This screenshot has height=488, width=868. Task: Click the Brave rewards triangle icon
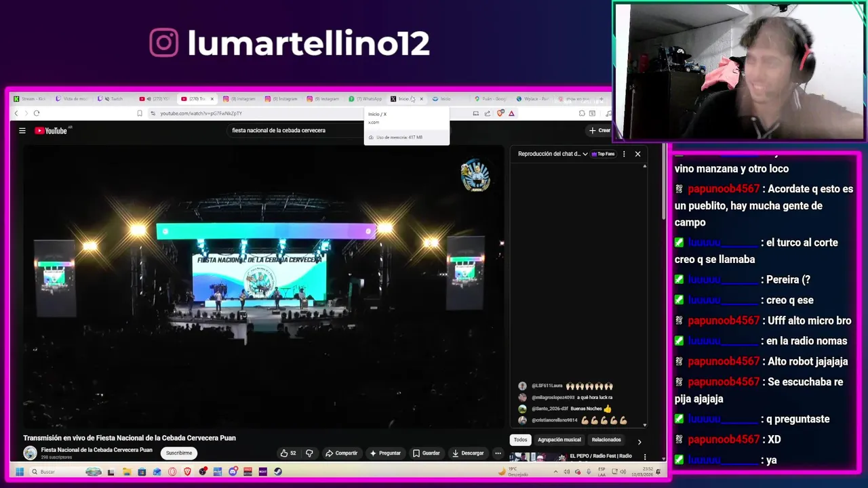tap(511, 114)
